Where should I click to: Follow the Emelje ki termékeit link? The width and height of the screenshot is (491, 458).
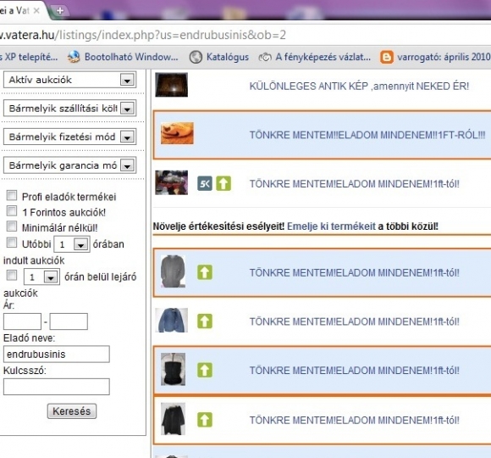click(331, 226)
